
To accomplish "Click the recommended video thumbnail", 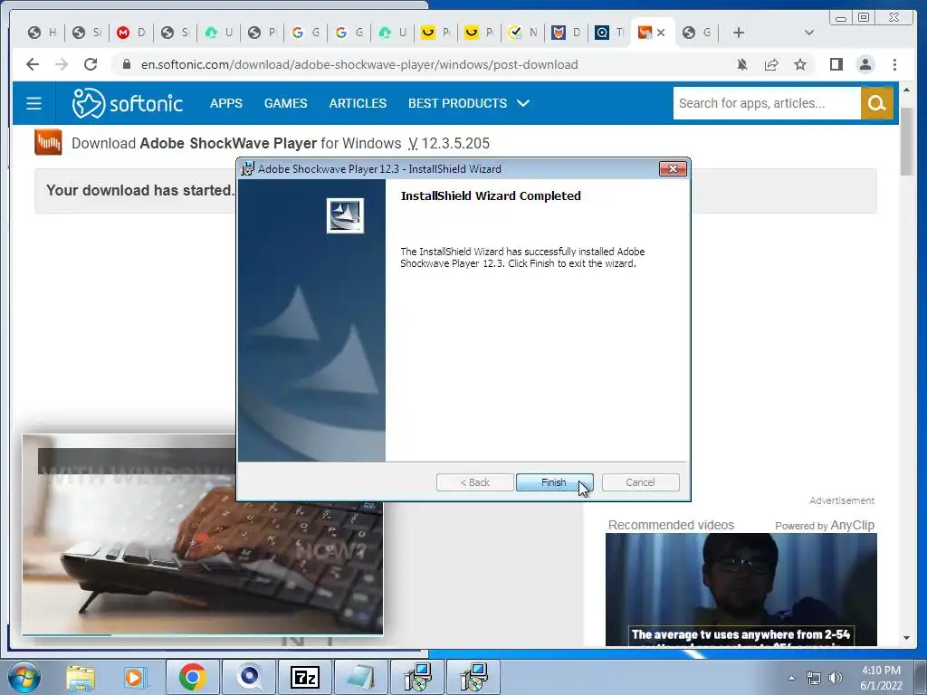I will pos(741,589).
